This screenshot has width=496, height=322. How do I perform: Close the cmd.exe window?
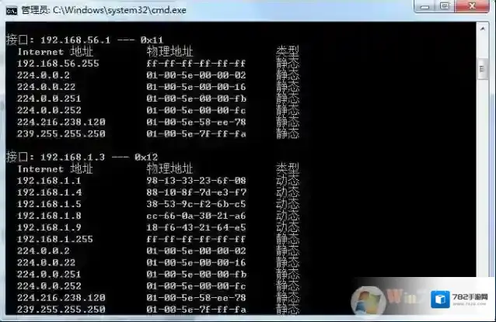[x=471, y=7]
